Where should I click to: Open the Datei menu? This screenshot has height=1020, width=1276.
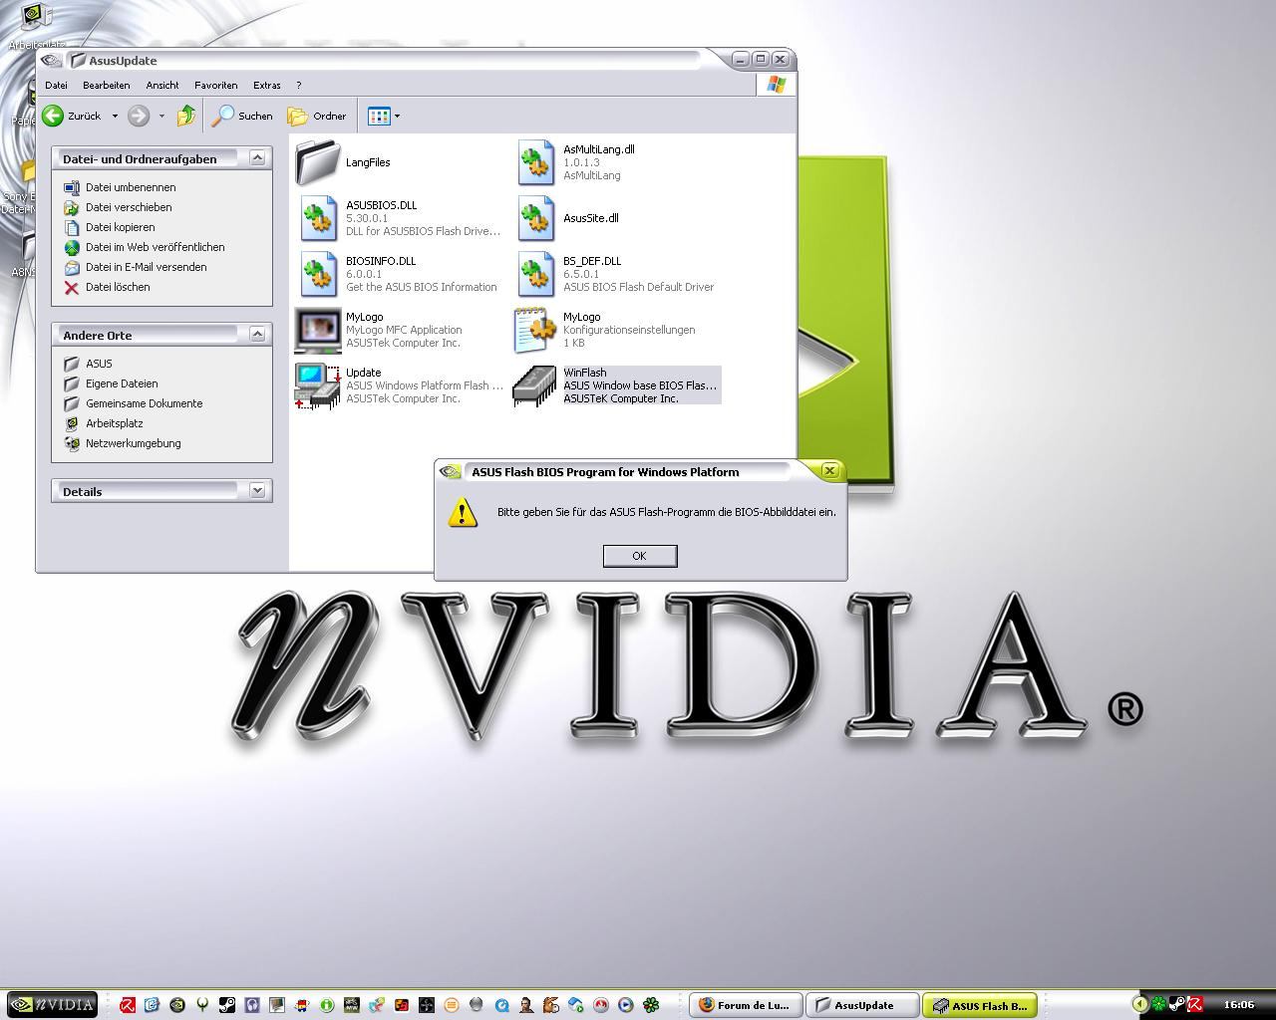(x=56, y=85)
